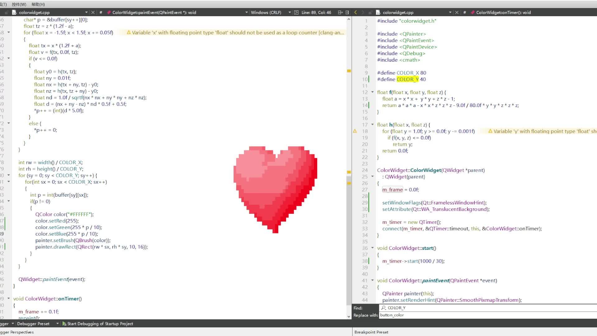This screenshot has width=597, height=336.
Task: Collapse the f function at line 12
Action: (x=372, y=92)
